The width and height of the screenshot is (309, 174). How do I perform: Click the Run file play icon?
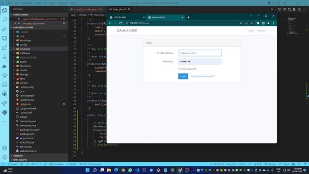pyautogui.click(x=271, y=9)
